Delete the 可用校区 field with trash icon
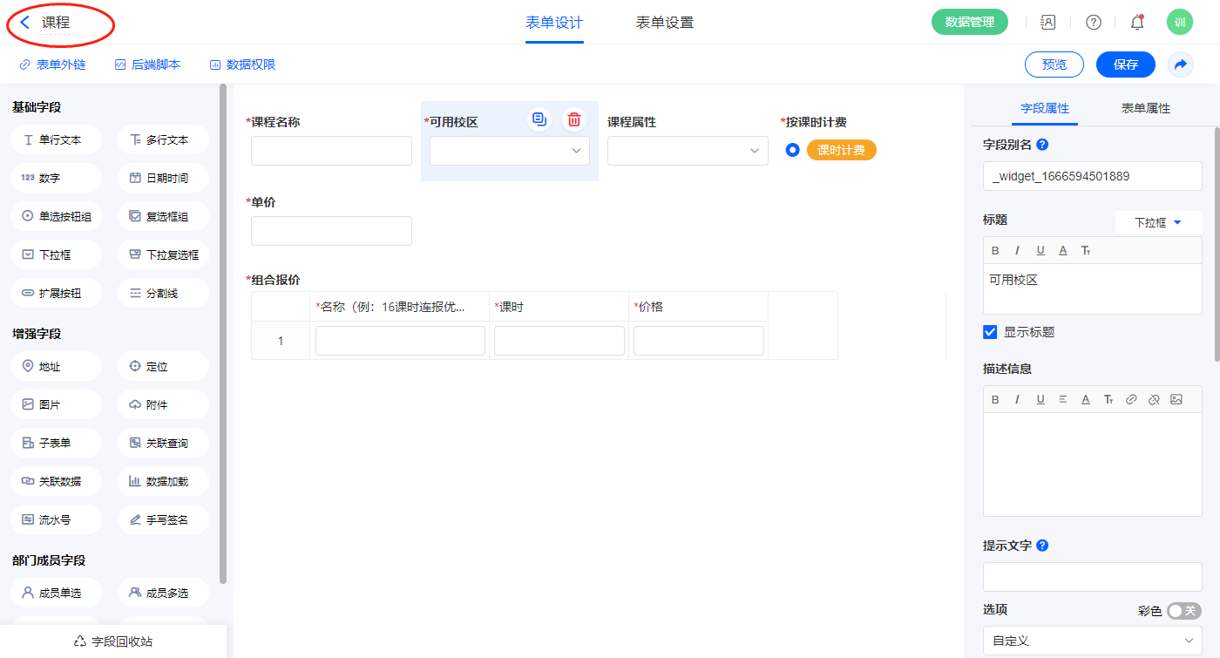This screenshot has height=658, width=1220. coord(573,120)
